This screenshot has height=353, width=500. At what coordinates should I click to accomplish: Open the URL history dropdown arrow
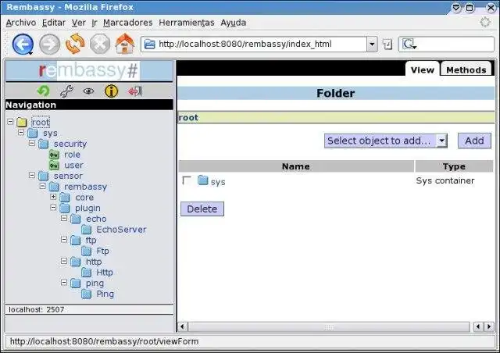pyautogui.click(x=372, y=45)
